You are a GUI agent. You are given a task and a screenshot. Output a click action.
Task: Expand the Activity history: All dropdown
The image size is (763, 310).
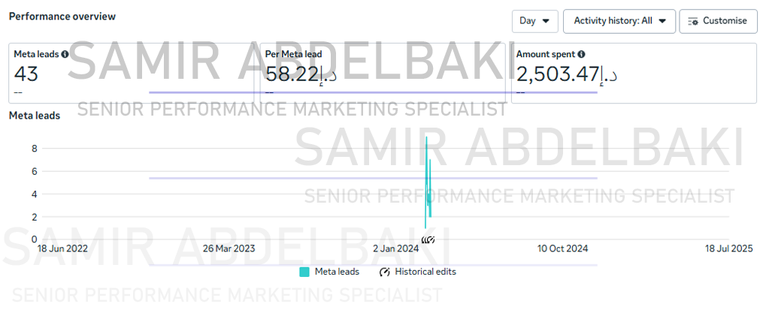619,21
